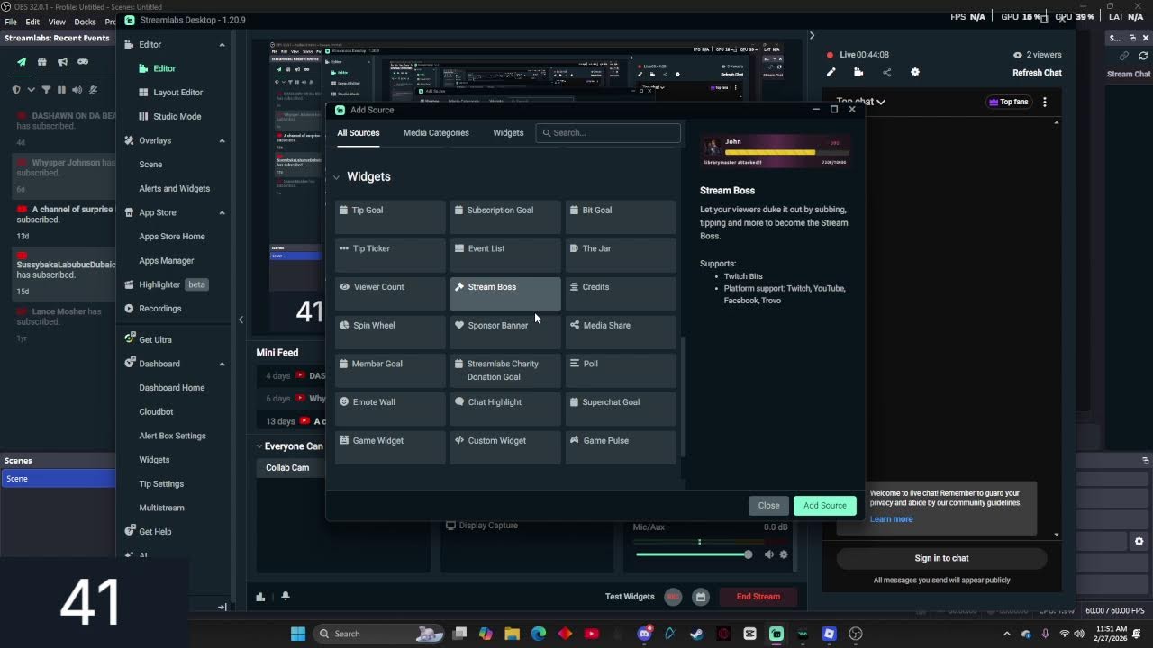Select The Jar widget
The width and height of the screenshot is (1153, 648).
pyautogui.click(x=621, y=256)
